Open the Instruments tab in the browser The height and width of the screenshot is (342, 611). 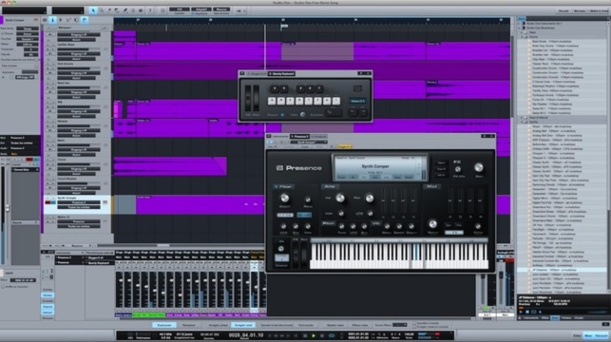point(531,318)
